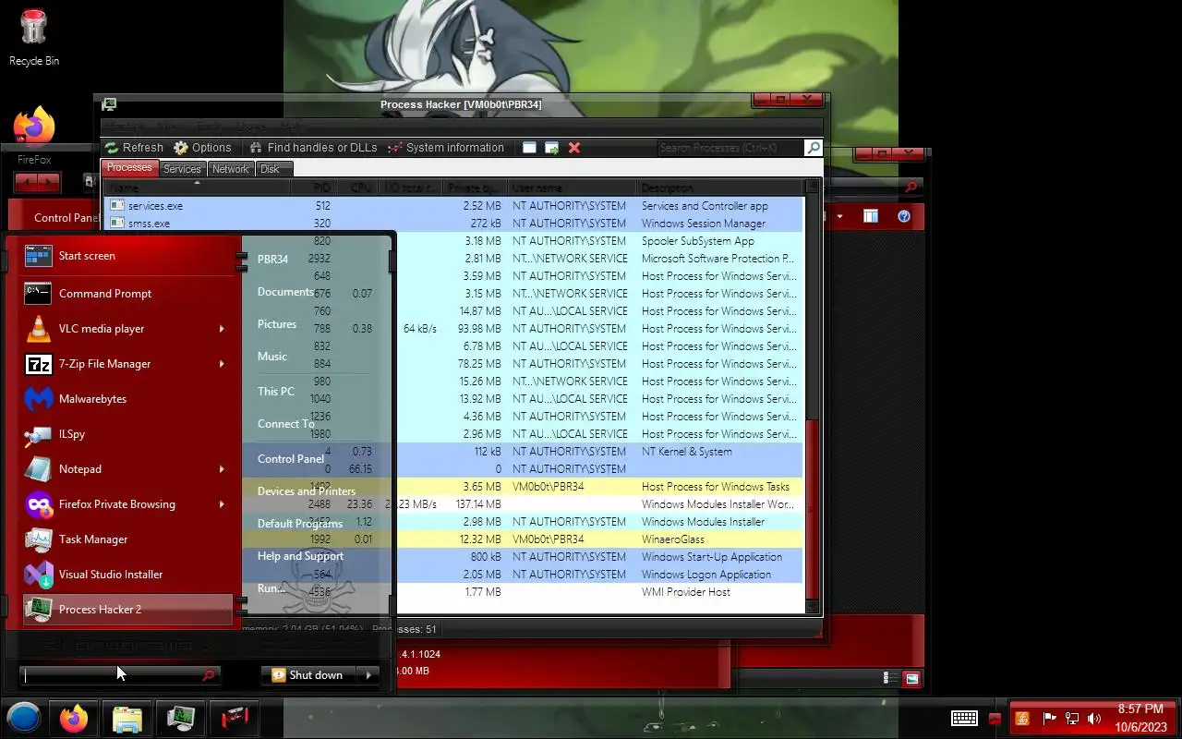
Task: Click the process list scrollbar up arrow
Action: tap(813, 188)
